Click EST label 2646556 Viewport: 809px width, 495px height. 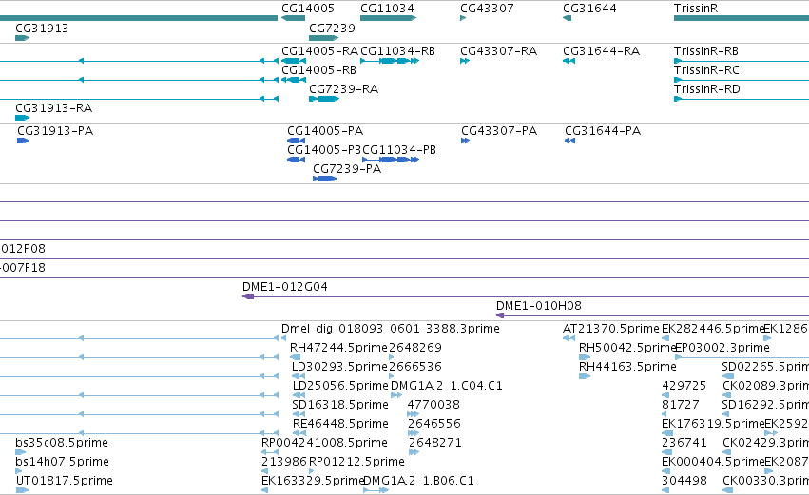click(433, 424)
